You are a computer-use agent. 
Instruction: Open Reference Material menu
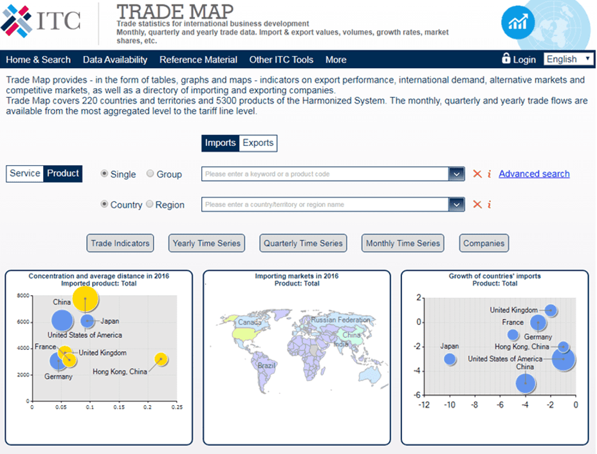[x=198, y=60]
